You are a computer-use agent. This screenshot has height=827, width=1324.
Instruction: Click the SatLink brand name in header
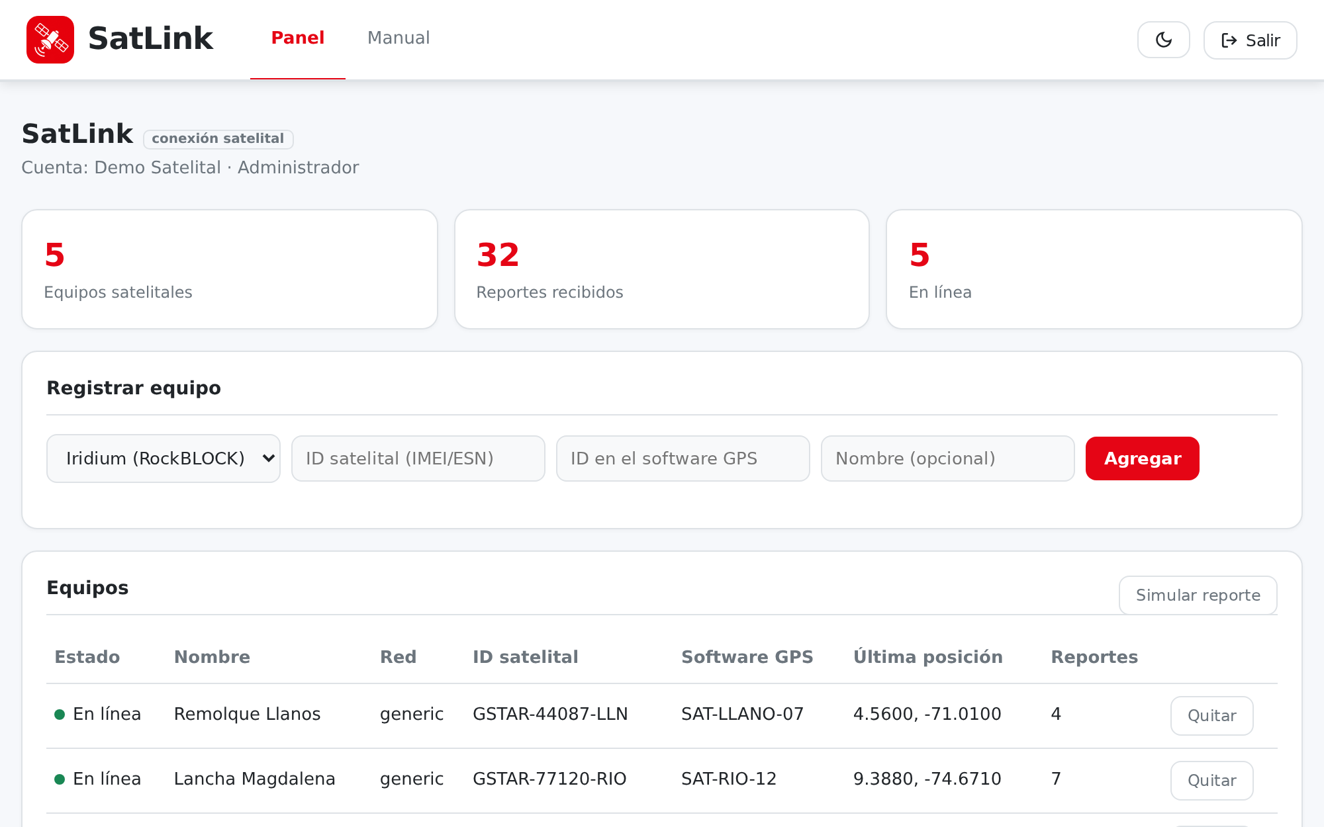click(x=150, y=38)
